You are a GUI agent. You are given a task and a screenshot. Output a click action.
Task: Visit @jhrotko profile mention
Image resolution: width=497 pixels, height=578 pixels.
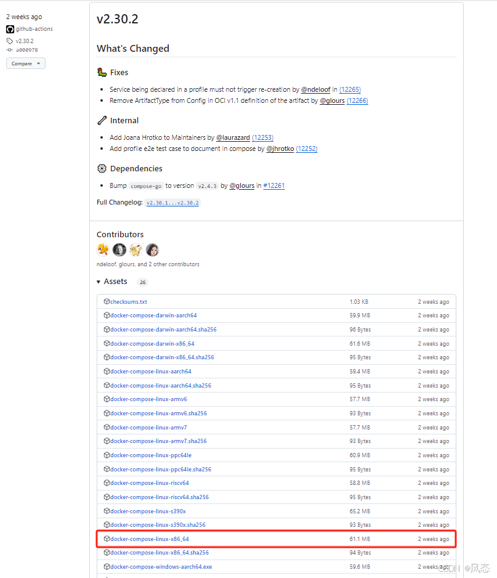click(x=280, y=149)
